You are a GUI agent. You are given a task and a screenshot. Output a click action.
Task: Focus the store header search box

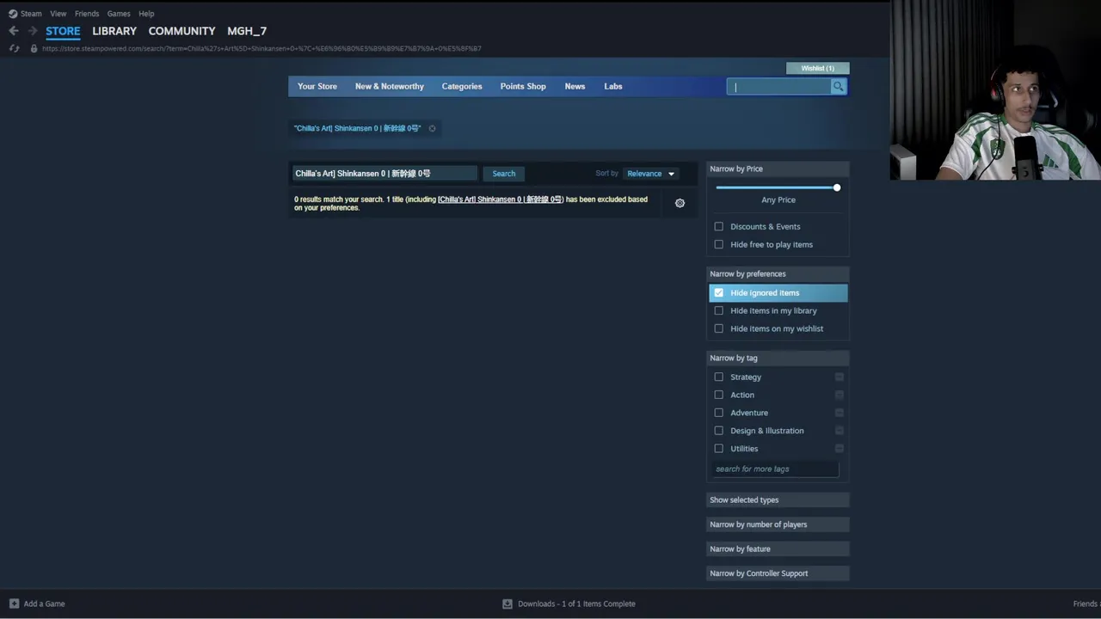(x=778, y=86)
